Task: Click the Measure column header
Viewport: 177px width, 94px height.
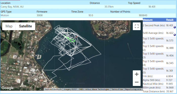Action: click(148, 20)
